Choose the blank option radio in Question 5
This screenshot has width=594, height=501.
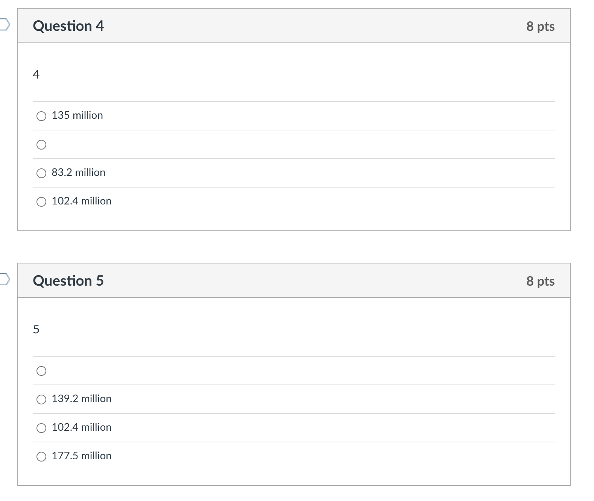pos(41,371)
